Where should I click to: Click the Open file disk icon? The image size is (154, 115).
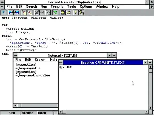pos(11,12)
